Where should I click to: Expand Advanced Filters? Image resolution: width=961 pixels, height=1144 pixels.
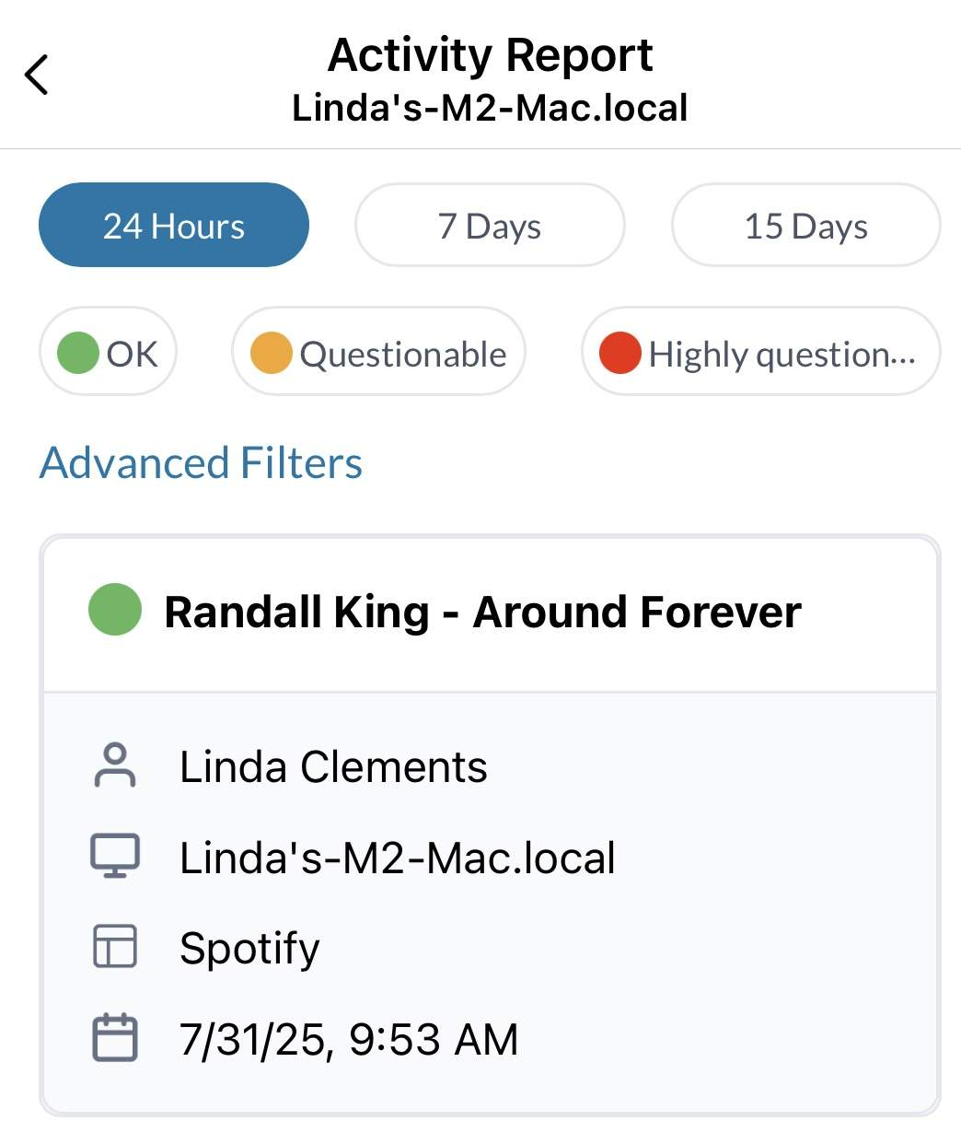tap(201, 462)
